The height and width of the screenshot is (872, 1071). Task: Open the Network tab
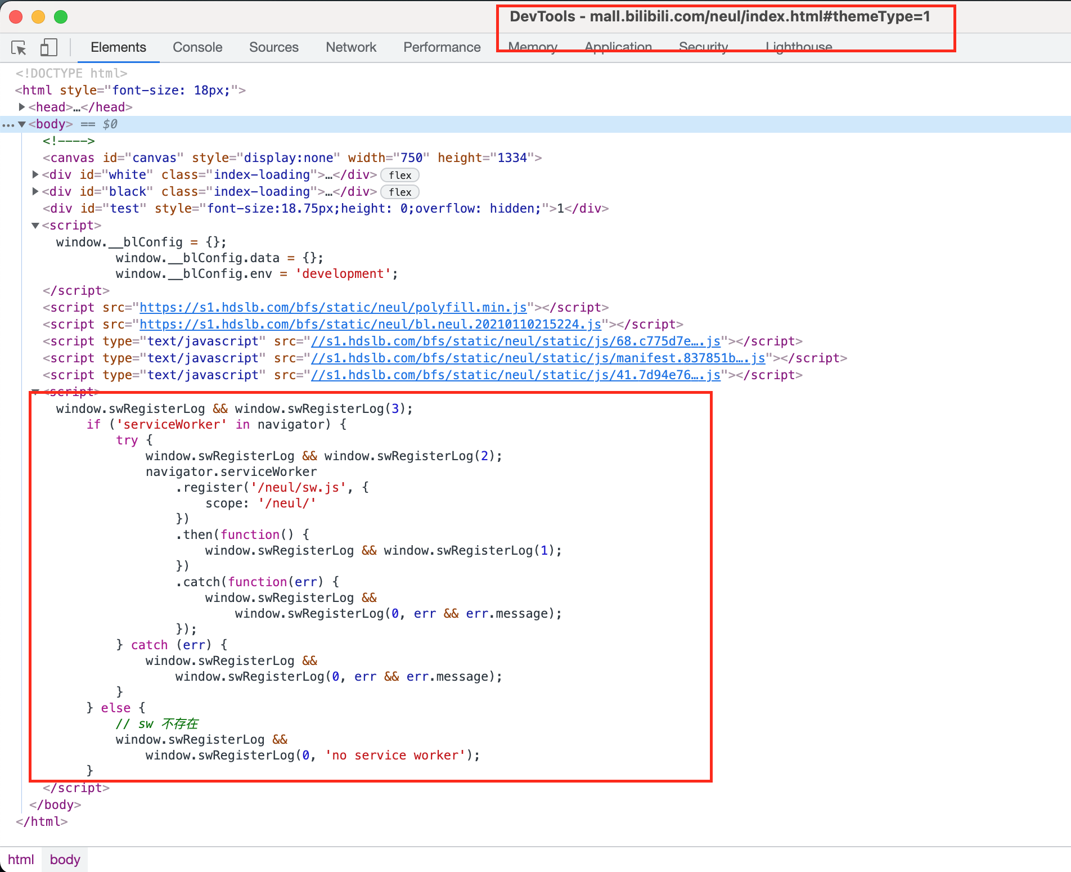click(351, 47)
